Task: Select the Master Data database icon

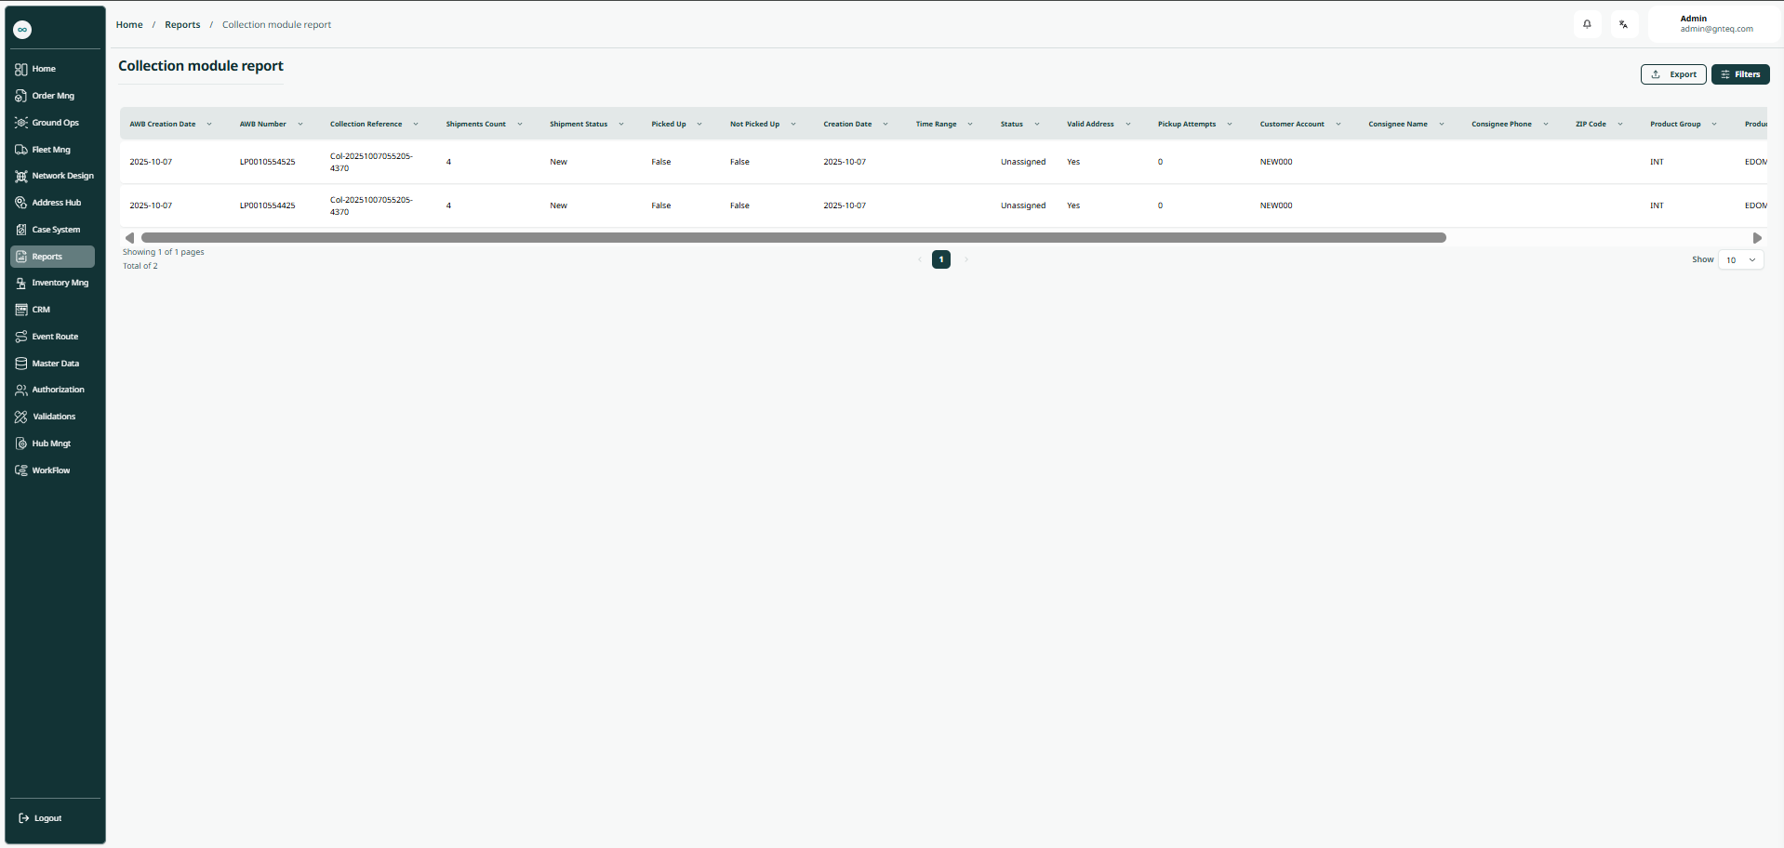Action: 21,364
